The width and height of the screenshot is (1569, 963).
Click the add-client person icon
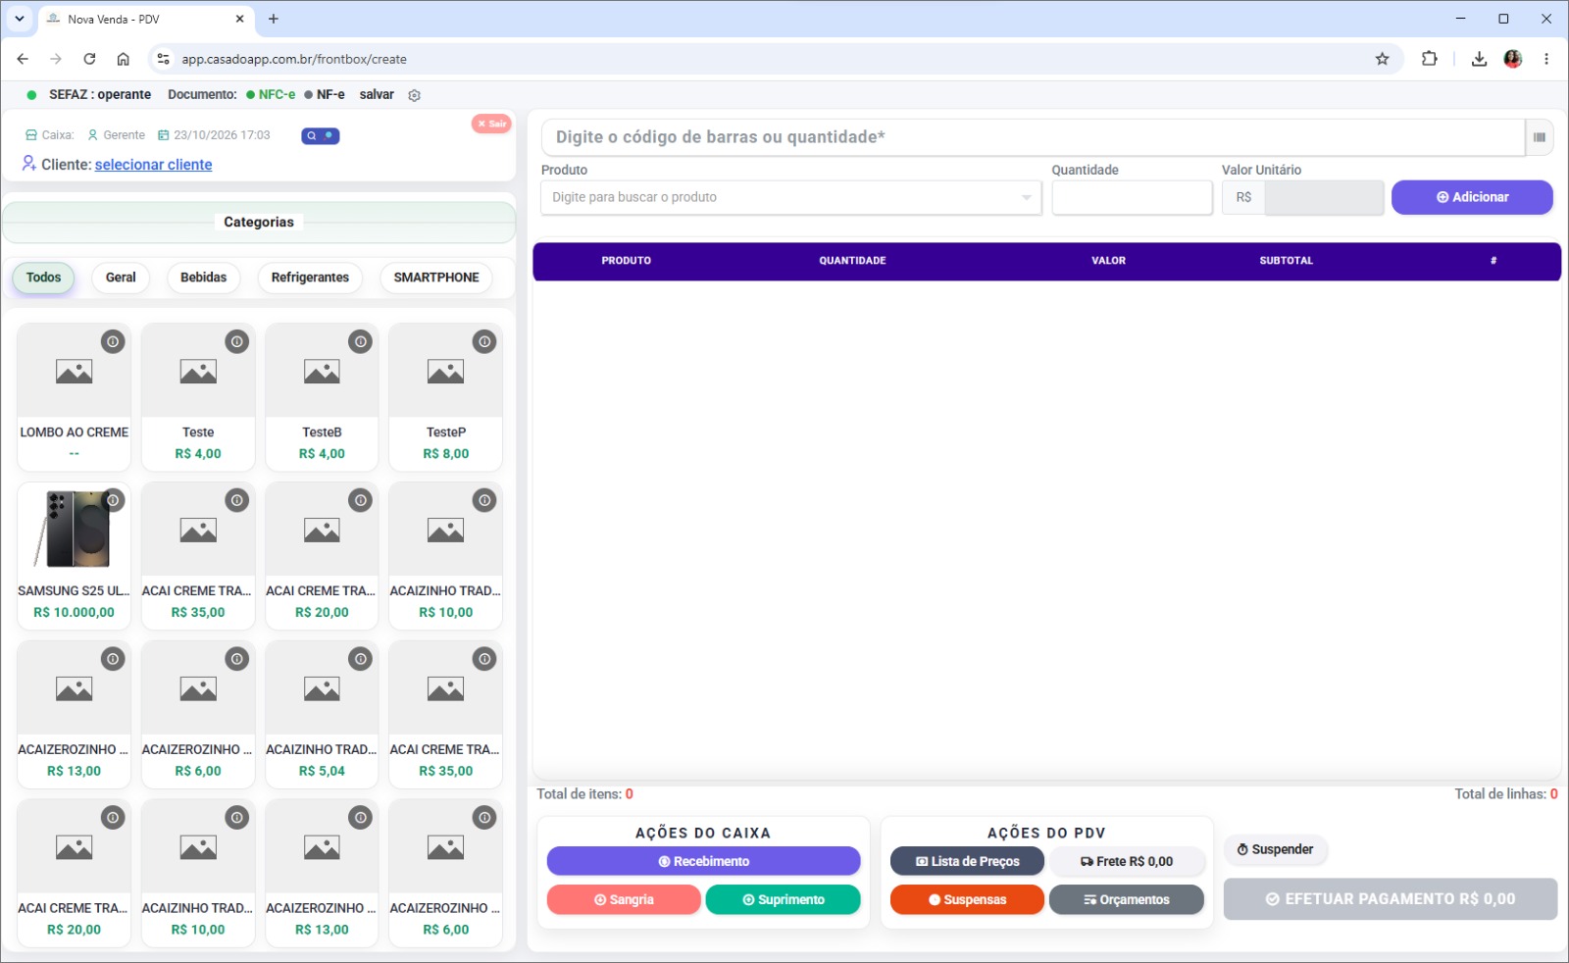point(29,164)
